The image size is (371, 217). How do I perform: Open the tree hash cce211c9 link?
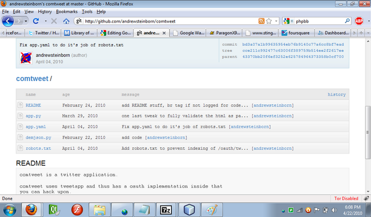click(x=293, y=50)
